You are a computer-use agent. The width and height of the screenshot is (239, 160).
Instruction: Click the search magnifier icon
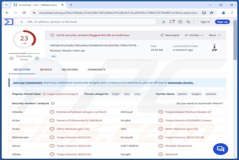coord(21,22)
